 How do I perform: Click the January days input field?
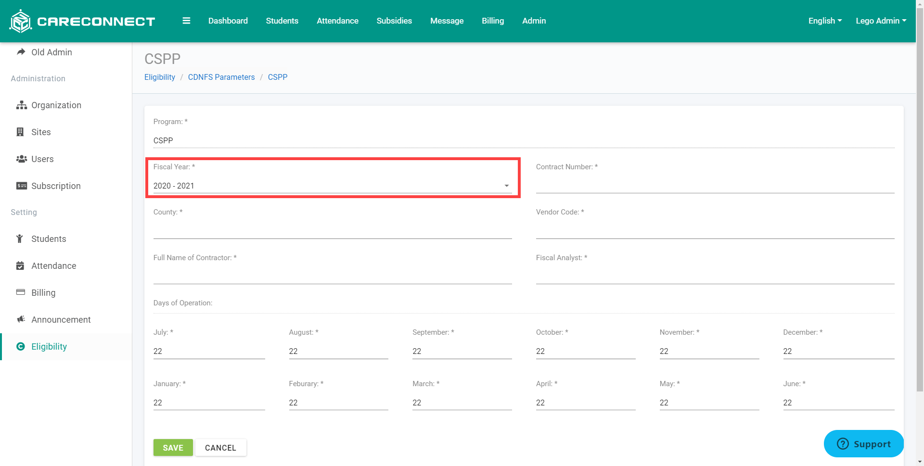tap(209, 403)
